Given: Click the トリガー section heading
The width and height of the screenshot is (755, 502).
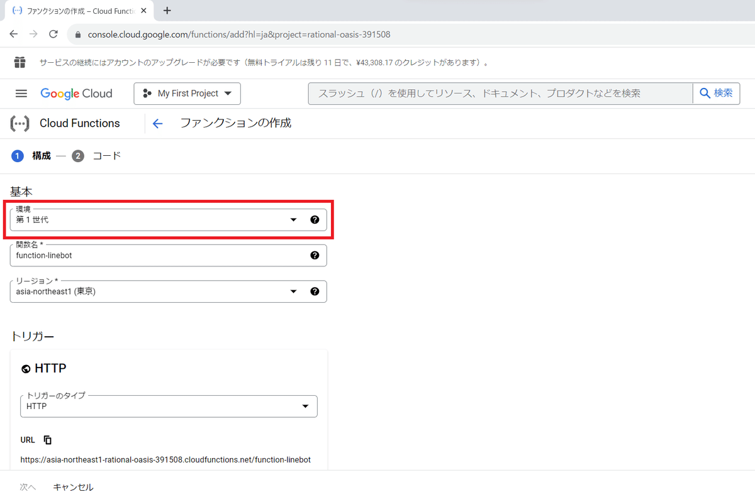Looking at the screenshot, I should [33, 336].
